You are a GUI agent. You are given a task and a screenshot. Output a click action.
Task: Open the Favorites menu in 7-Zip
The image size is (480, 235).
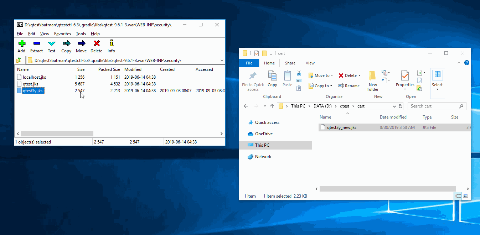[x=62, y=34]
